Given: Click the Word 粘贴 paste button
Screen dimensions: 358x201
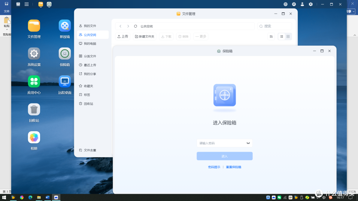Looking at the screenshot, I should (7, 23).
